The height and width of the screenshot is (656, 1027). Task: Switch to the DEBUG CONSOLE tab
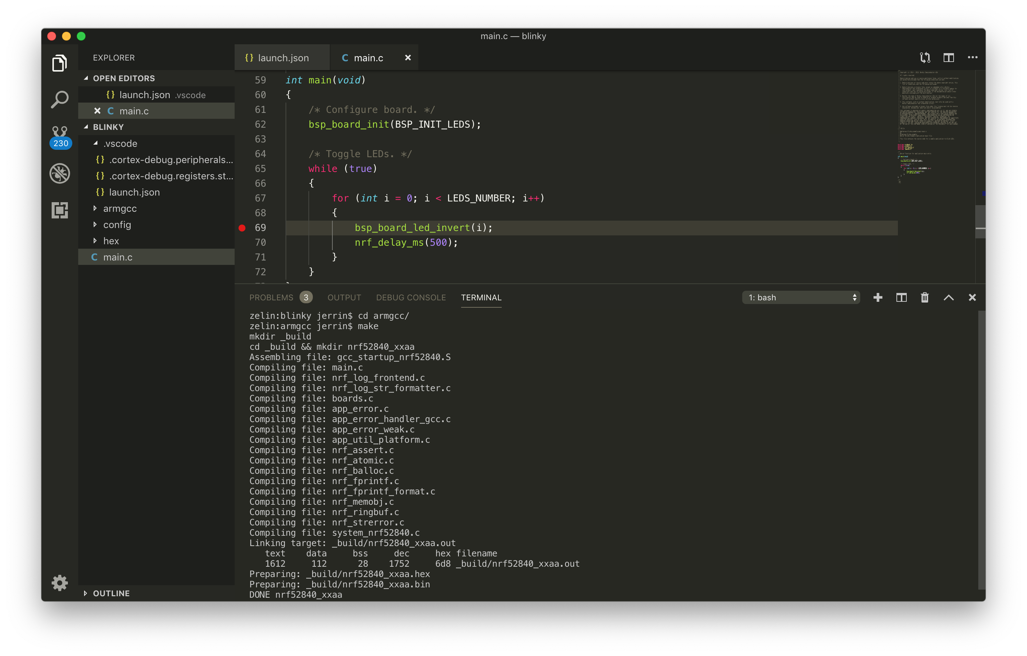pos(411,297)
